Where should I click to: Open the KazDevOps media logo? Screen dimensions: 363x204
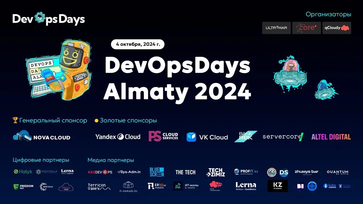tap(100, 172)
